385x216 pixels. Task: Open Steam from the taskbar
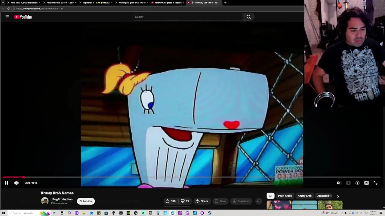209,213
